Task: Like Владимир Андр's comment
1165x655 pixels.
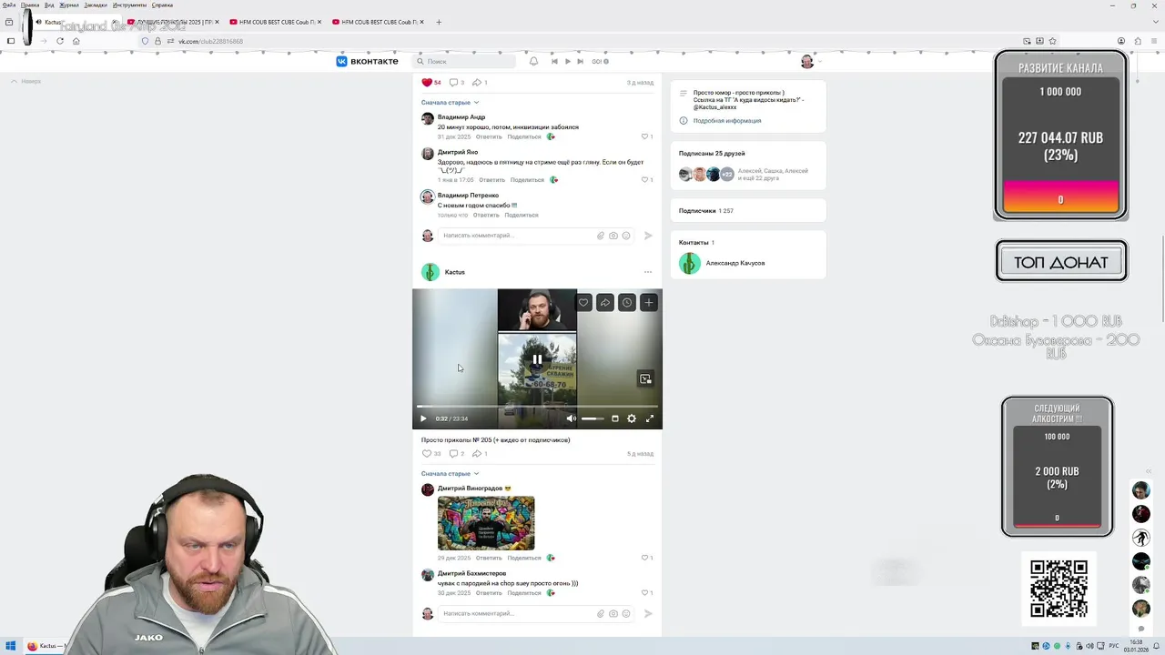Action: point(646,136)
